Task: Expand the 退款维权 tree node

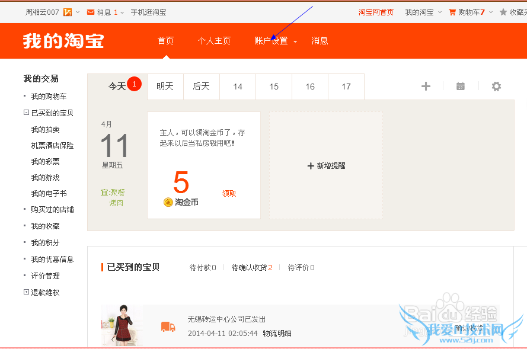Action: point(26,292)
